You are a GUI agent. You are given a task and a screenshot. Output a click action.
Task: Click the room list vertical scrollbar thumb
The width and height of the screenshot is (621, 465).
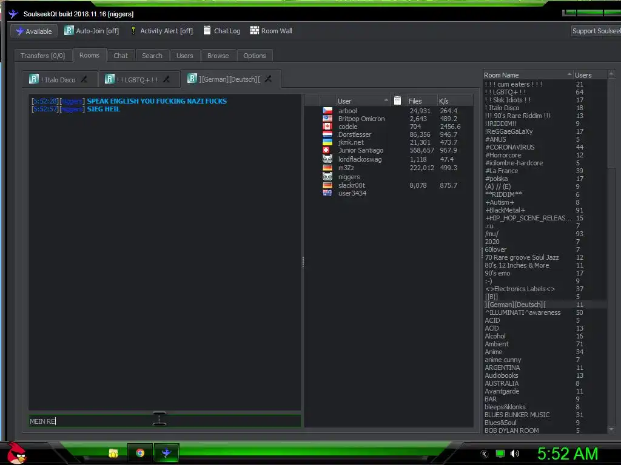click(x=611, y=122)
